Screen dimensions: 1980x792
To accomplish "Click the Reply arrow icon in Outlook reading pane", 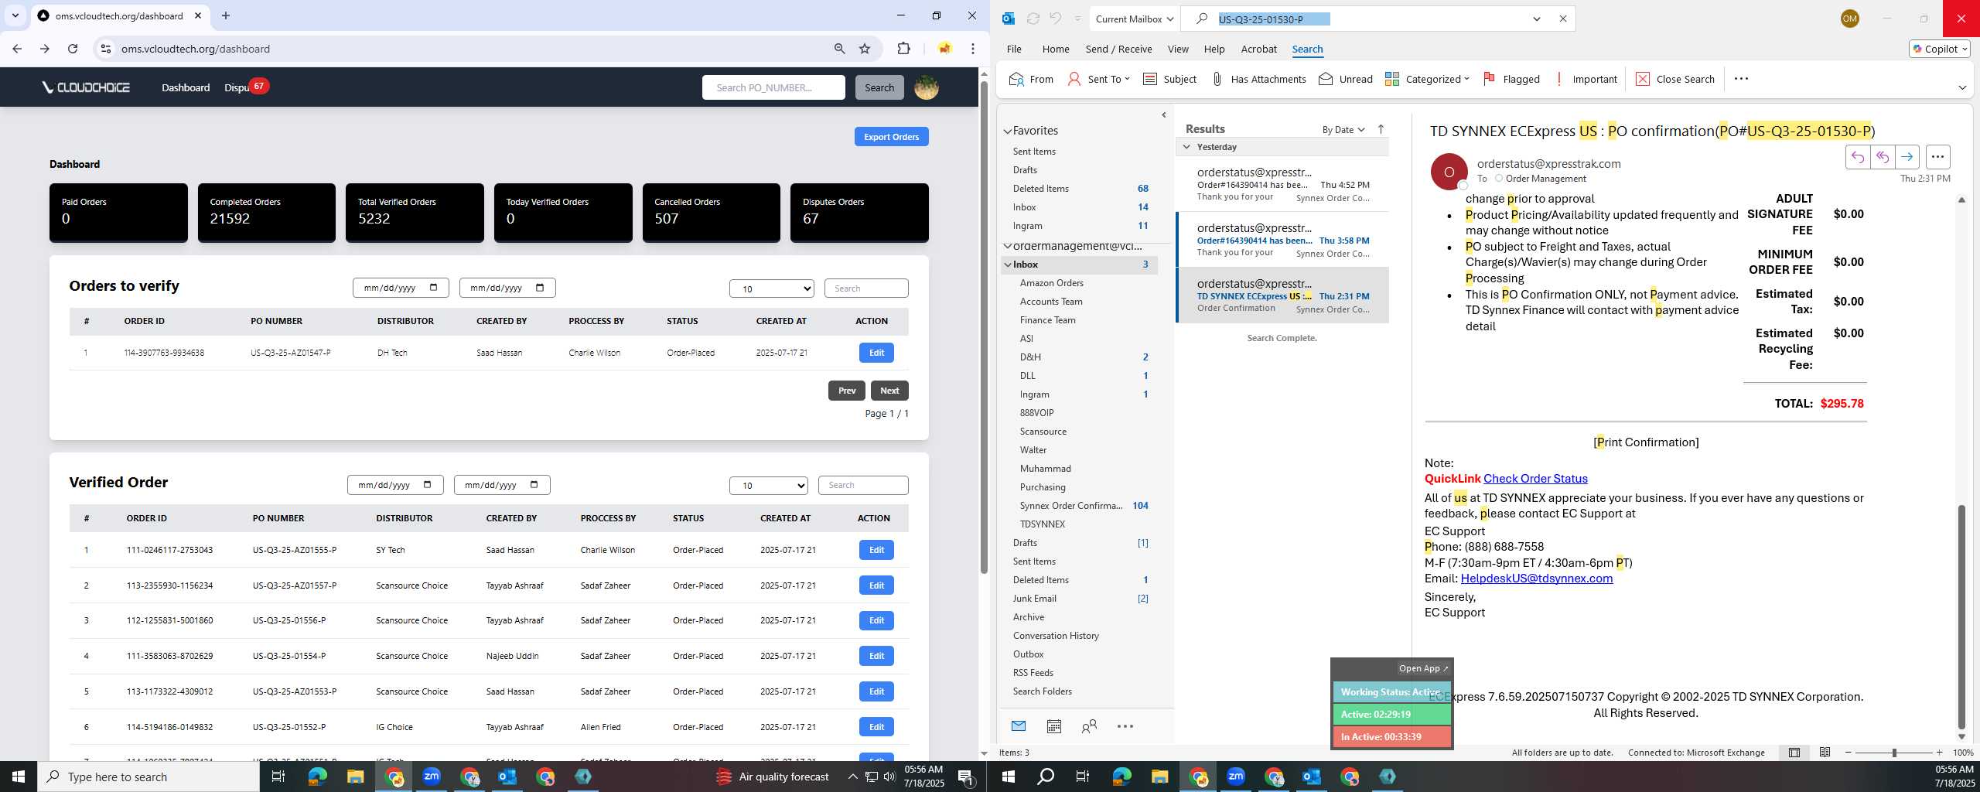I will [1857, 157].
